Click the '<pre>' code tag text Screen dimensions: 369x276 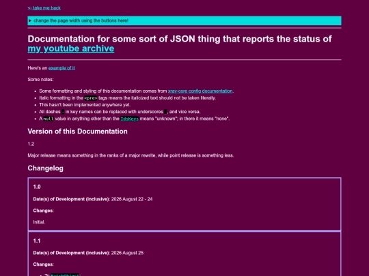click(x=91, y=98)
